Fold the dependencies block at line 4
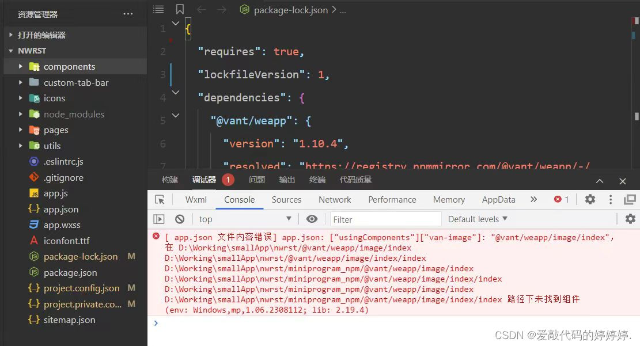The width and height of the screenshot is (640, 346). (x=176, y=93)
